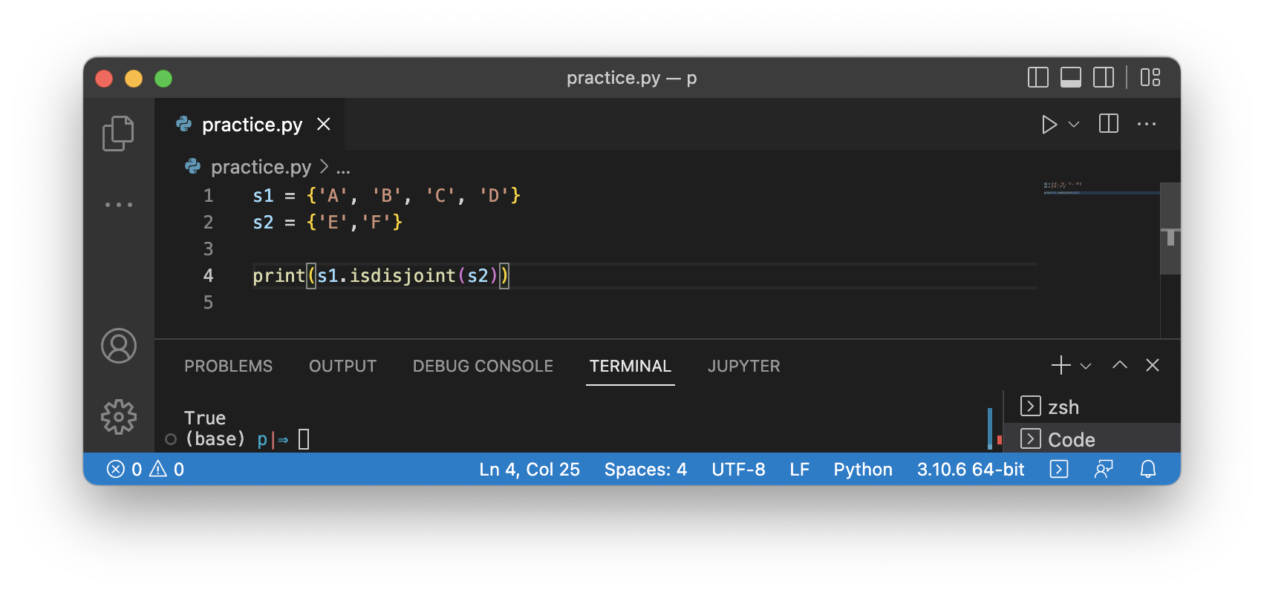
Task: Click Ln 4, Col 25 in status bar
Action: [x=530, y=469]
